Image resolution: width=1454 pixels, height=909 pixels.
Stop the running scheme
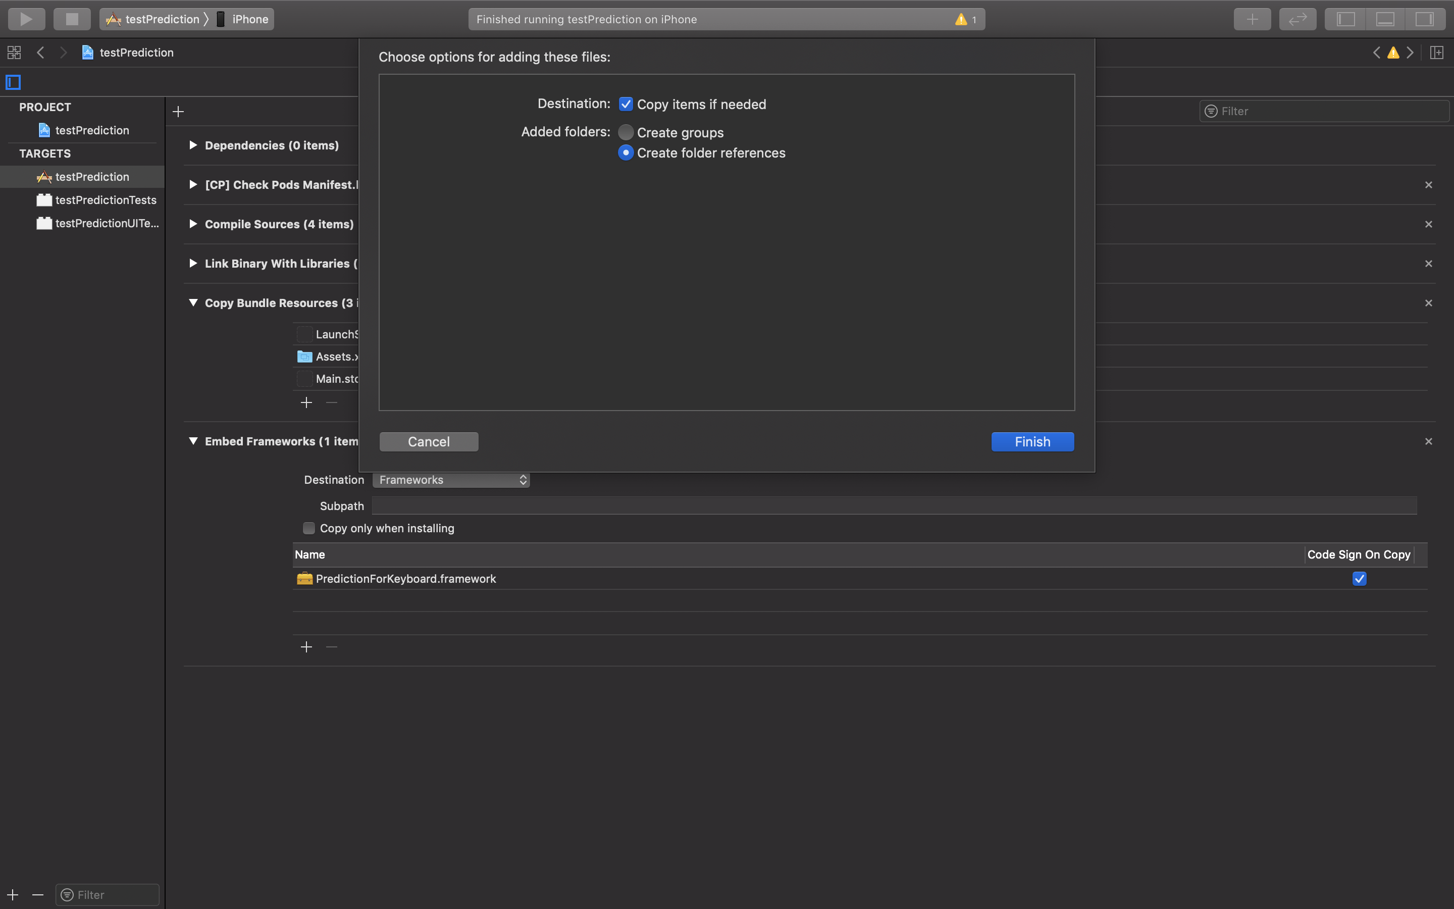click(x=72, y=19)
